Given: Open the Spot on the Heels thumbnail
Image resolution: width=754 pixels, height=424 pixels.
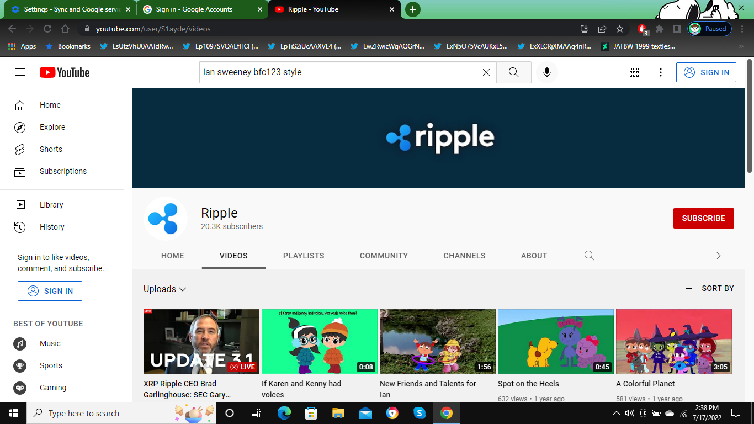Looking at the screenshot, I should pos(556,342).
